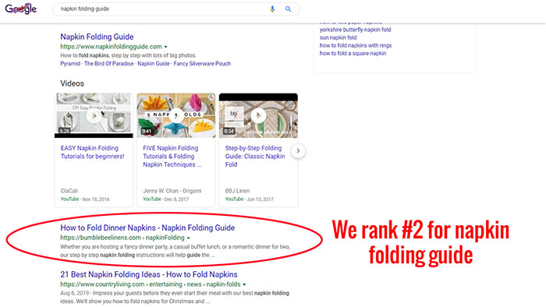Click the 'Videos' section heading

[x=72, y=83]
